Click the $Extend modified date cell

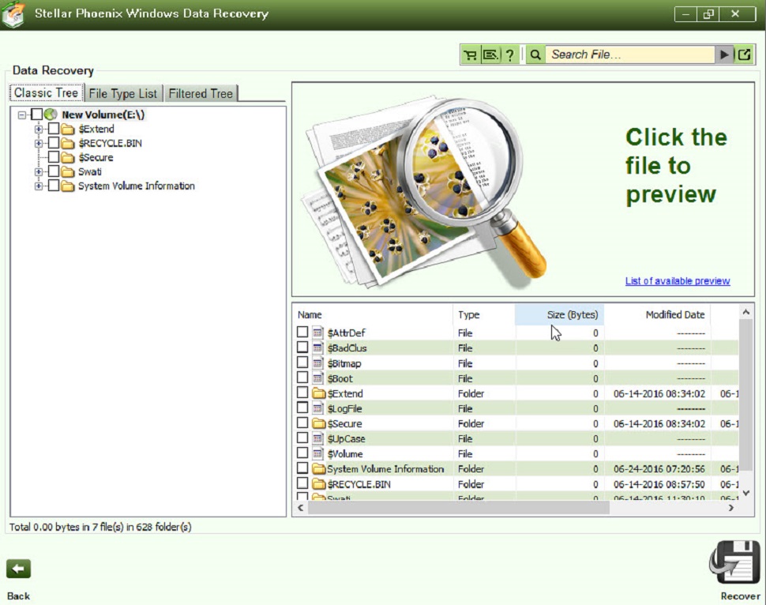pos(659,393)
